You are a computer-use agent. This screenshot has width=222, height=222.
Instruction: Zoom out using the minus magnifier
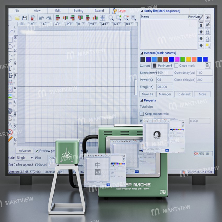point(126,18)
